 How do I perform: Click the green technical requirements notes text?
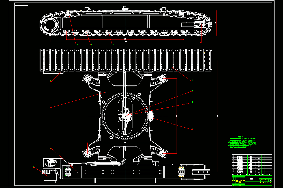[x=242, y=142]
